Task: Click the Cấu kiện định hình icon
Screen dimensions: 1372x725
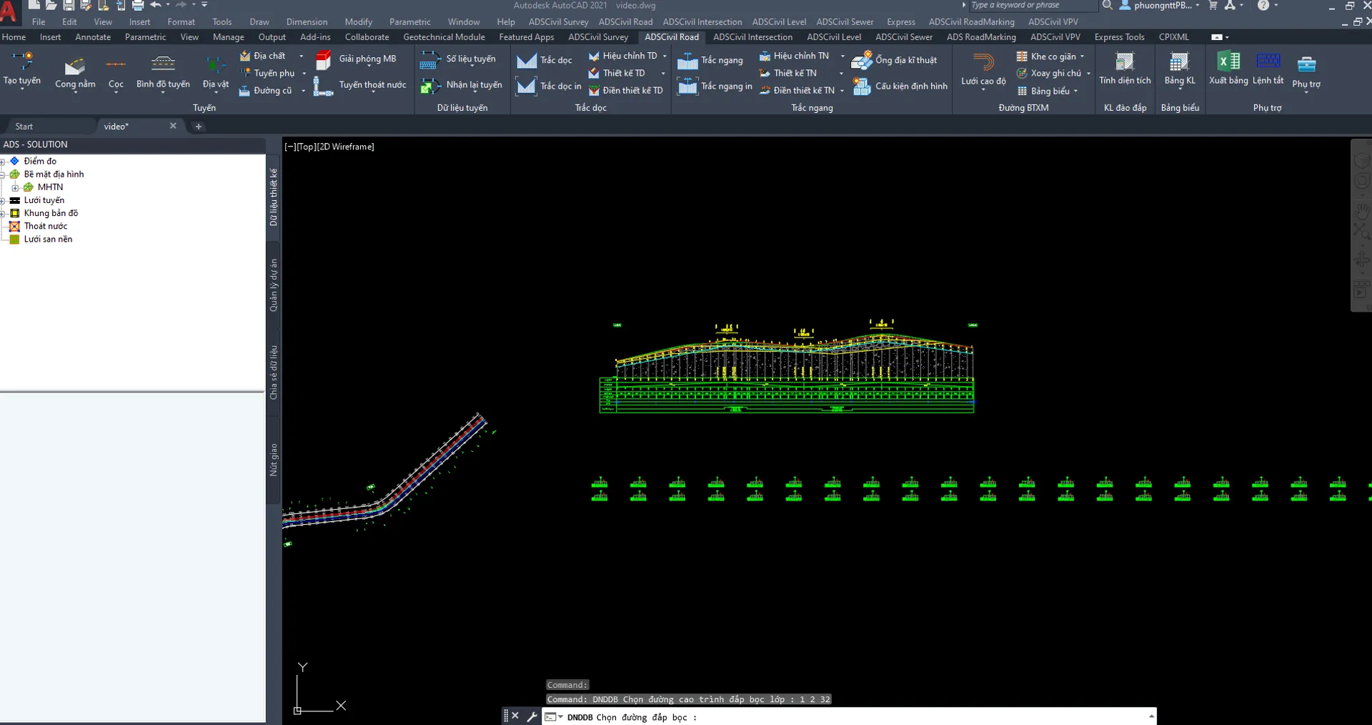Action: coord(862,87)
